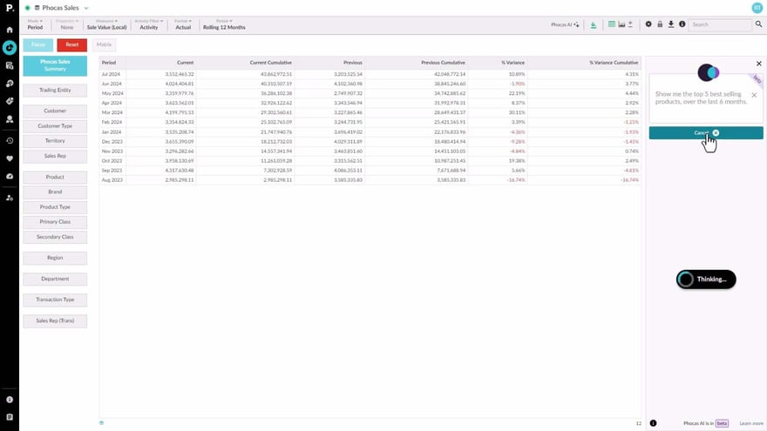Expand the Period dropdown Rolling 12 Months
The width and height of the screenshot is (767, 431).
click(224, 24)
